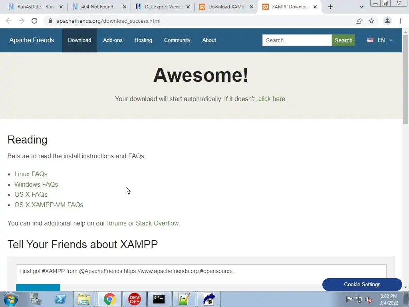Open the Hosting nav item
This screenshot has width=409, height=307.
(x=143, y=40)
